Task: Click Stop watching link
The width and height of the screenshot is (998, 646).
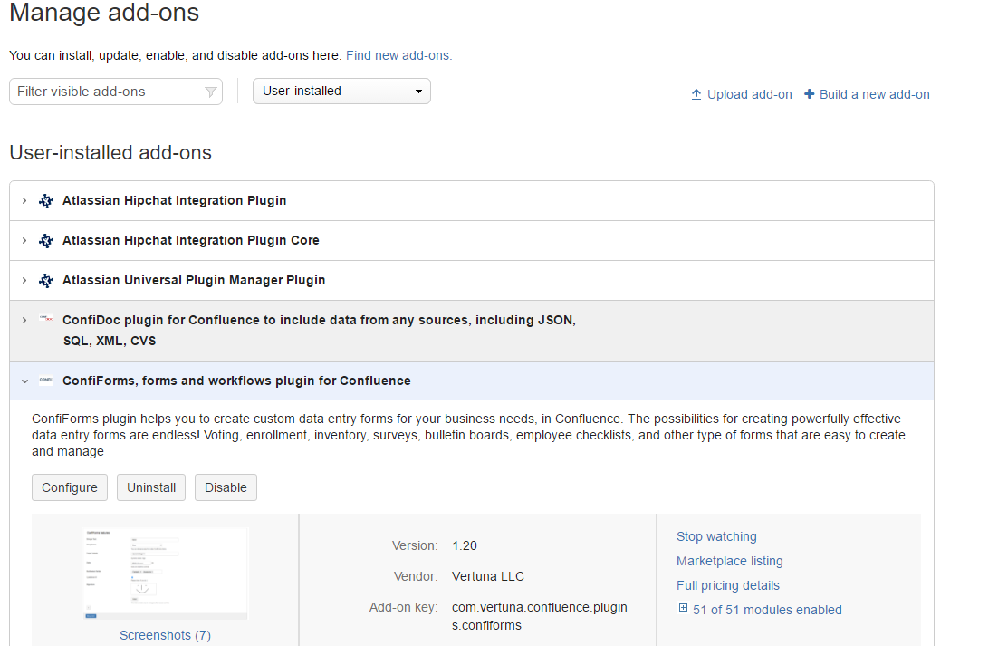Action: tap(716, 536)
